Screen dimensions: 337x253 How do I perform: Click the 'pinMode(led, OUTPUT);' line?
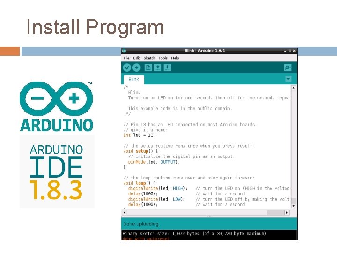click(154, 162)
